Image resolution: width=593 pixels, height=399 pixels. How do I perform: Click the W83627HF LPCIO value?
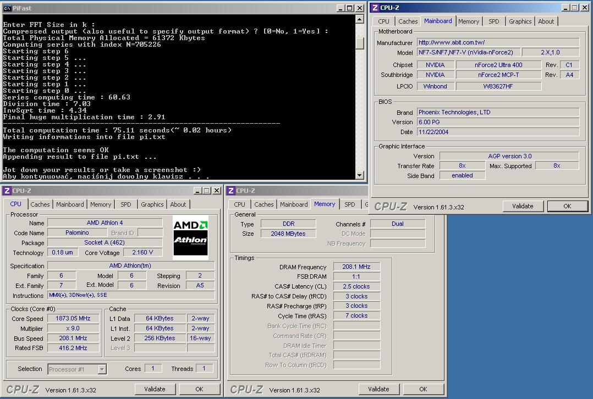coord(498,86)
